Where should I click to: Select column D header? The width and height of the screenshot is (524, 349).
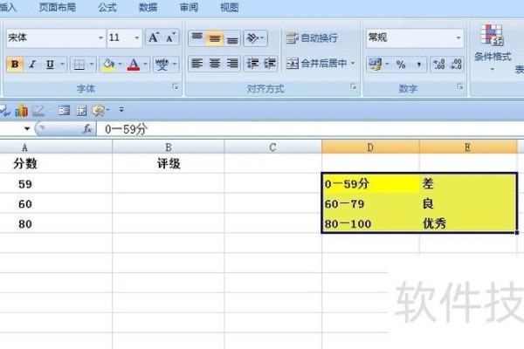tap(370, 147)
